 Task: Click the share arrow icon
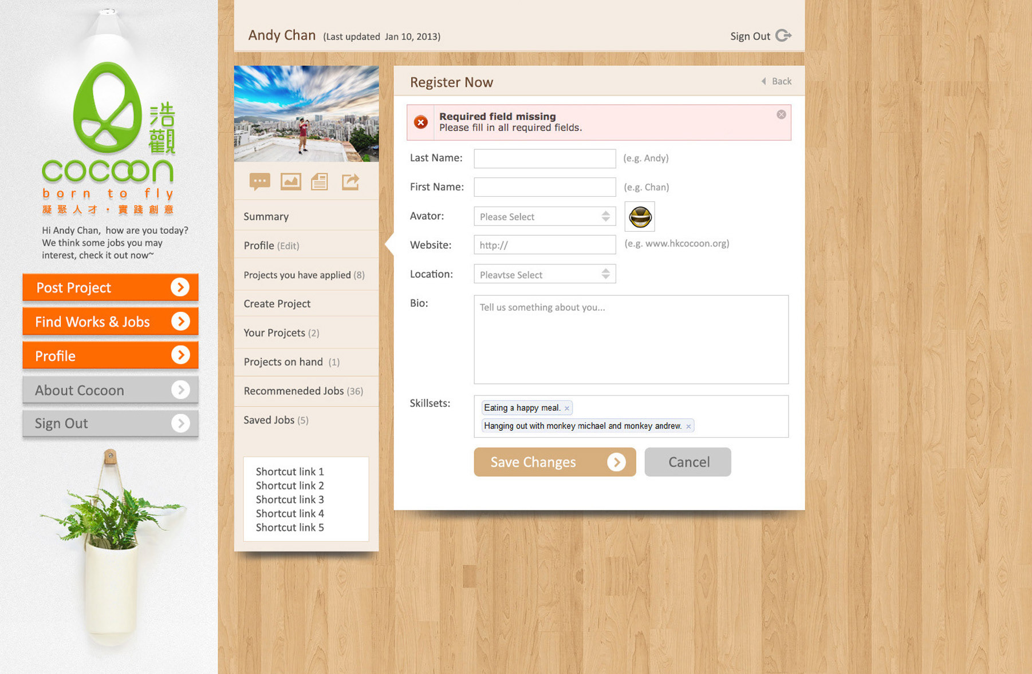click(350, 182)
